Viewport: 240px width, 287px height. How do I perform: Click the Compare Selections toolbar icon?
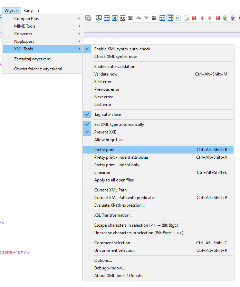pyautogui.click(x=115, y=18)
